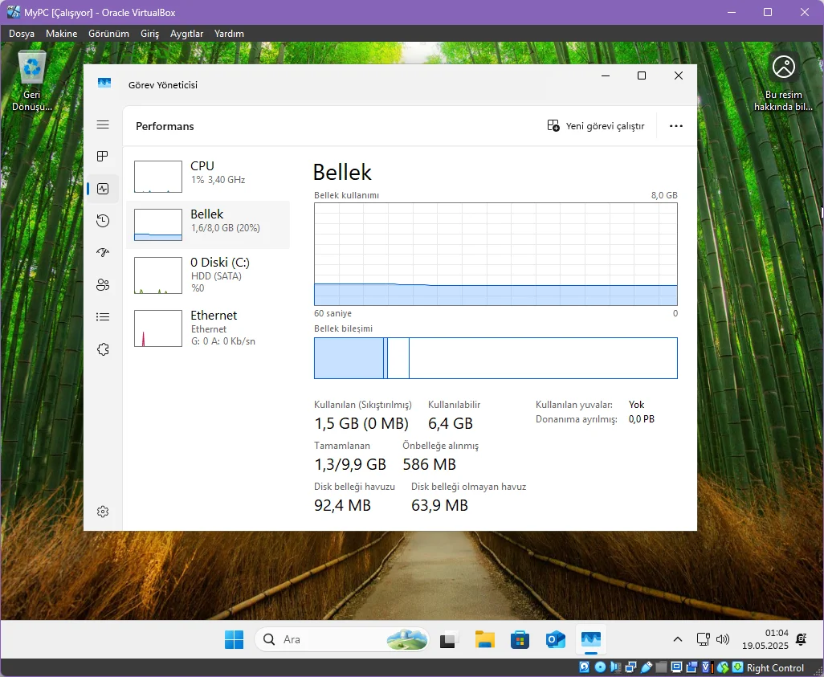Click the volume speaker tray icon

click(x=723, y=639)
